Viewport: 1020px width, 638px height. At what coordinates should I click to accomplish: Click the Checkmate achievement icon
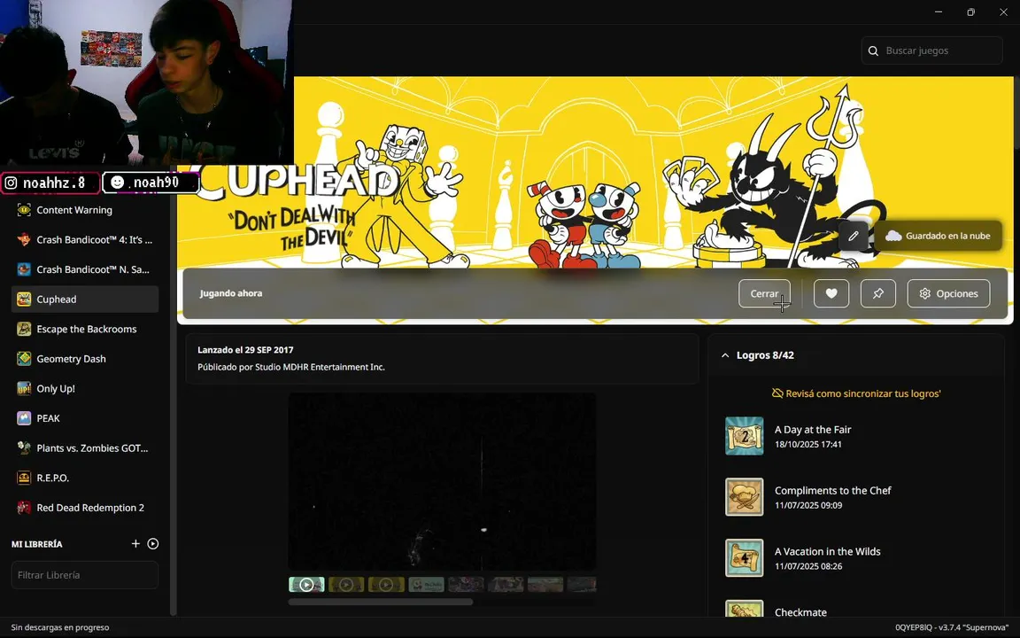click(x=744, y=608)
